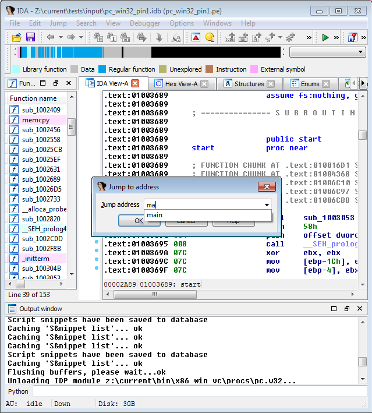The image size is (372, 413).
Task: Click the locked highlight toolbar icon
Action: 176,37
